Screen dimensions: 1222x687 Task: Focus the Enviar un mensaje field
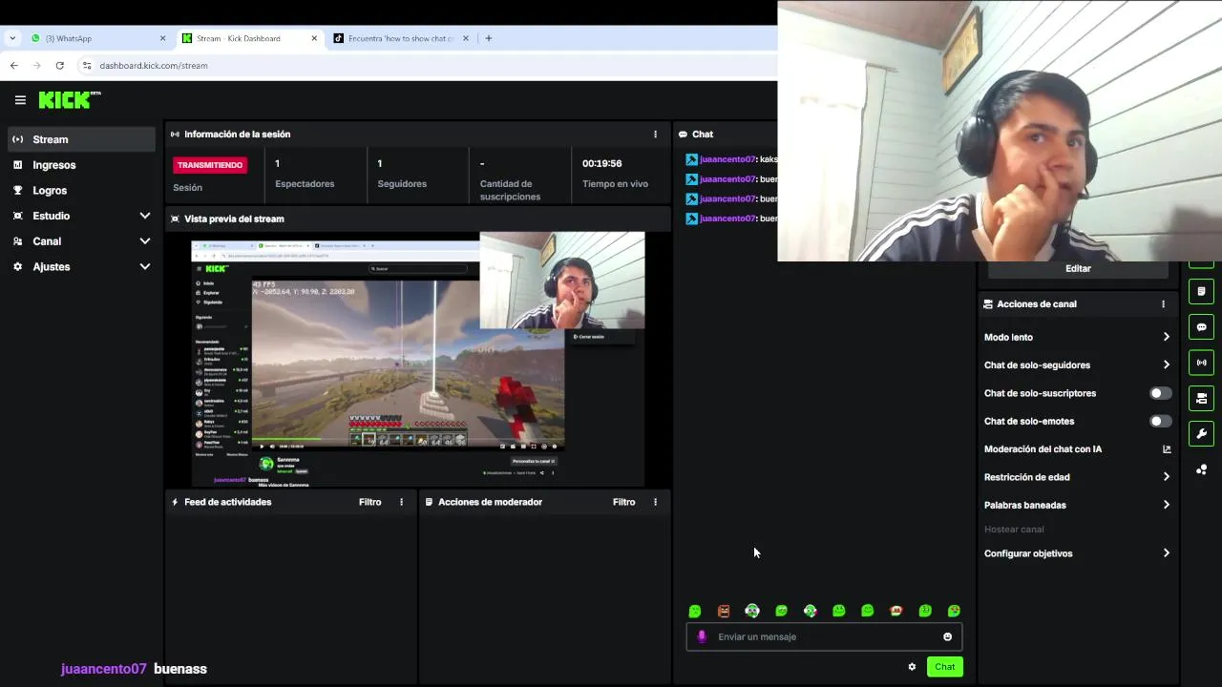824,636
